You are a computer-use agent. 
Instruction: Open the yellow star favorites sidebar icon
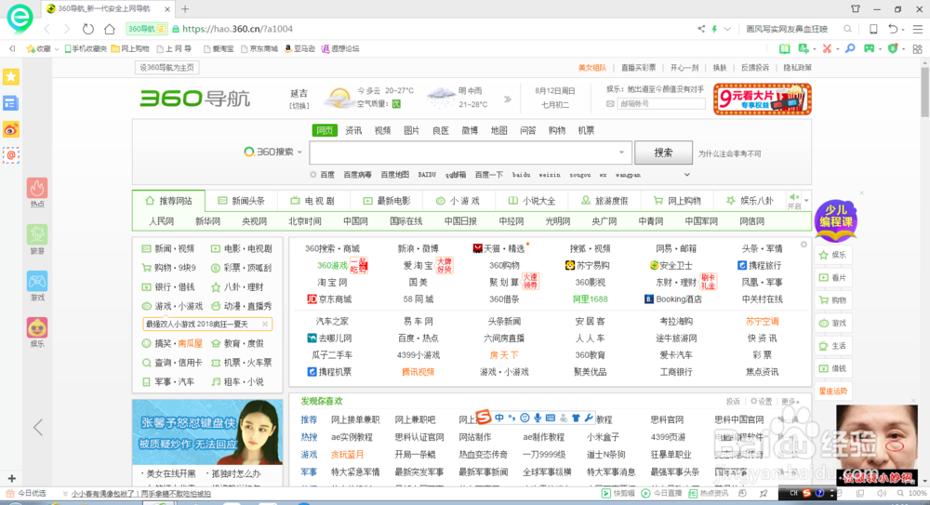point(10,76)
